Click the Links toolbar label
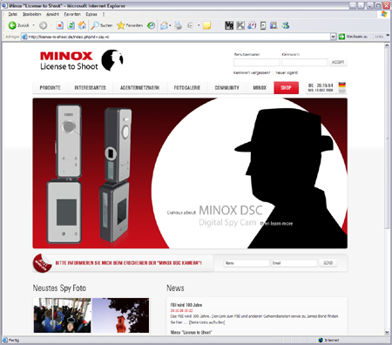This screenshot has width=392, height=345. coord(379,37)
